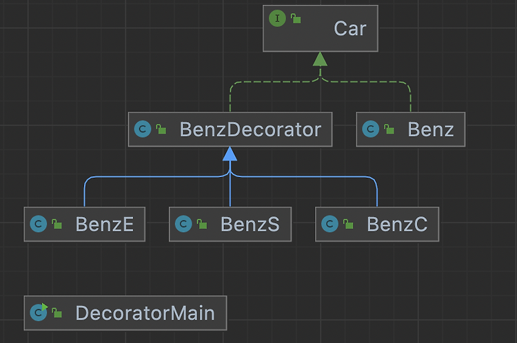Select the Benz class label

tap(431, 129)
